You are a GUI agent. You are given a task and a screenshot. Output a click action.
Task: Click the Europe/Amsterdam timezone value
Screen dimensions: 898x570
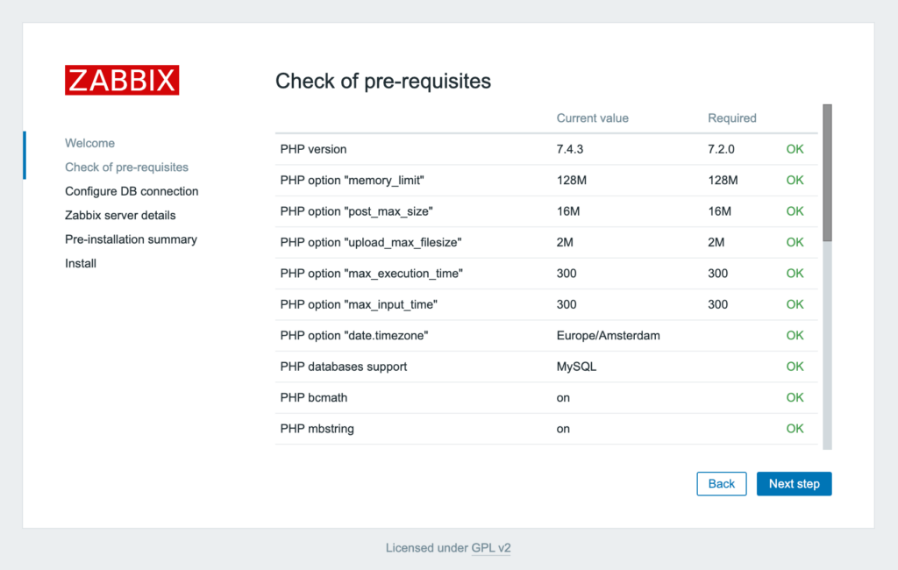click(608, 335)
